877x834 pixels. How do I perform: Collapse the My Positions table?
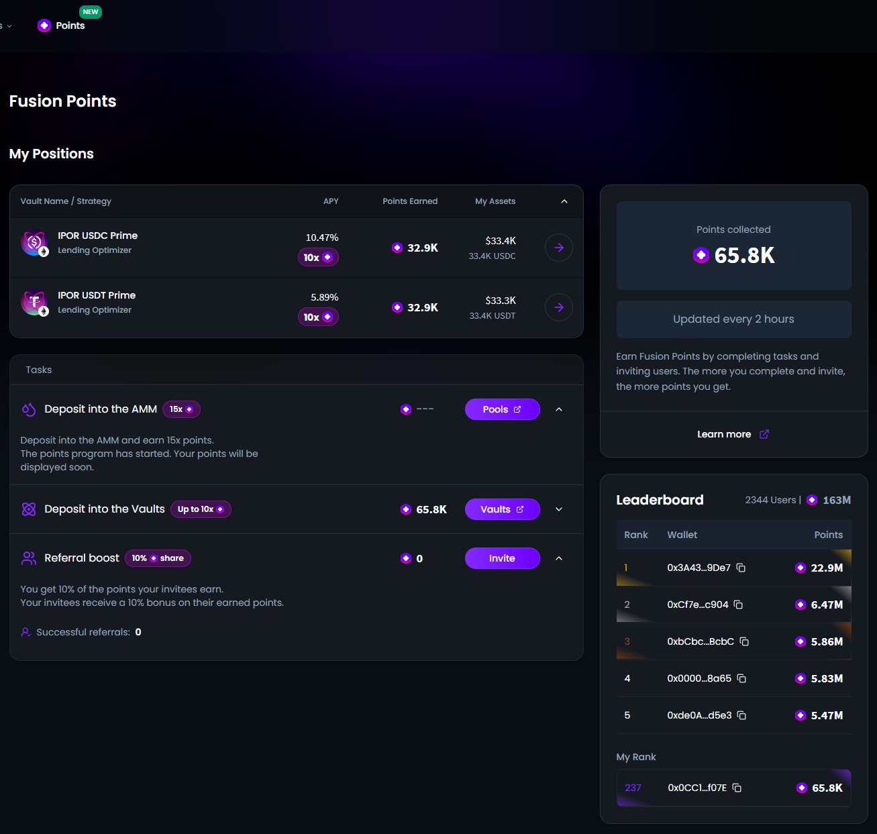pyautogui.click(x=564, y=201)
